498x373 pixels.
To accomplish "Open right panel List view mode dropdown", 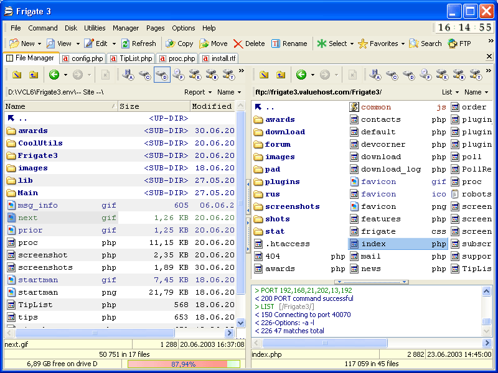I will pyautogui.click(x=450, y=92).
